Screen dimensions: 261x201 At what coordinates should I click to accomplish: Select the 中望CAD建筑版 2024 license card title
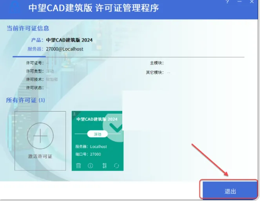click(97, 119)
